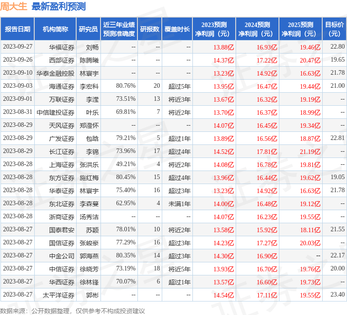Click analyst name 施红梅

coord(89,178)
